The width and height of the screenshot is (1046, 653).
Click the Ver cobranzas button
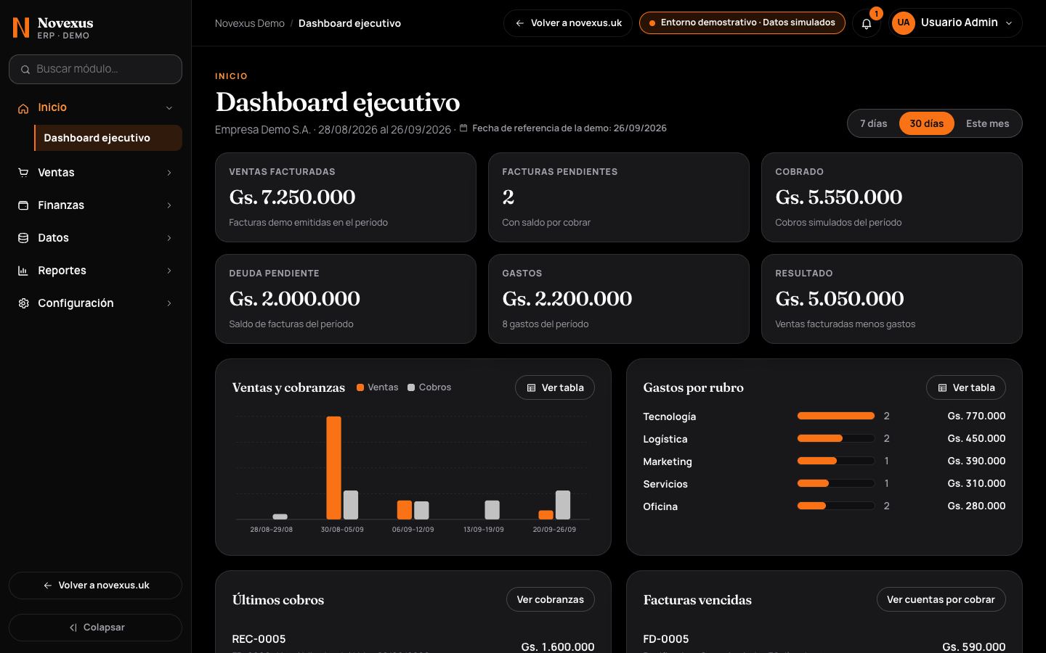coord(550,599)
